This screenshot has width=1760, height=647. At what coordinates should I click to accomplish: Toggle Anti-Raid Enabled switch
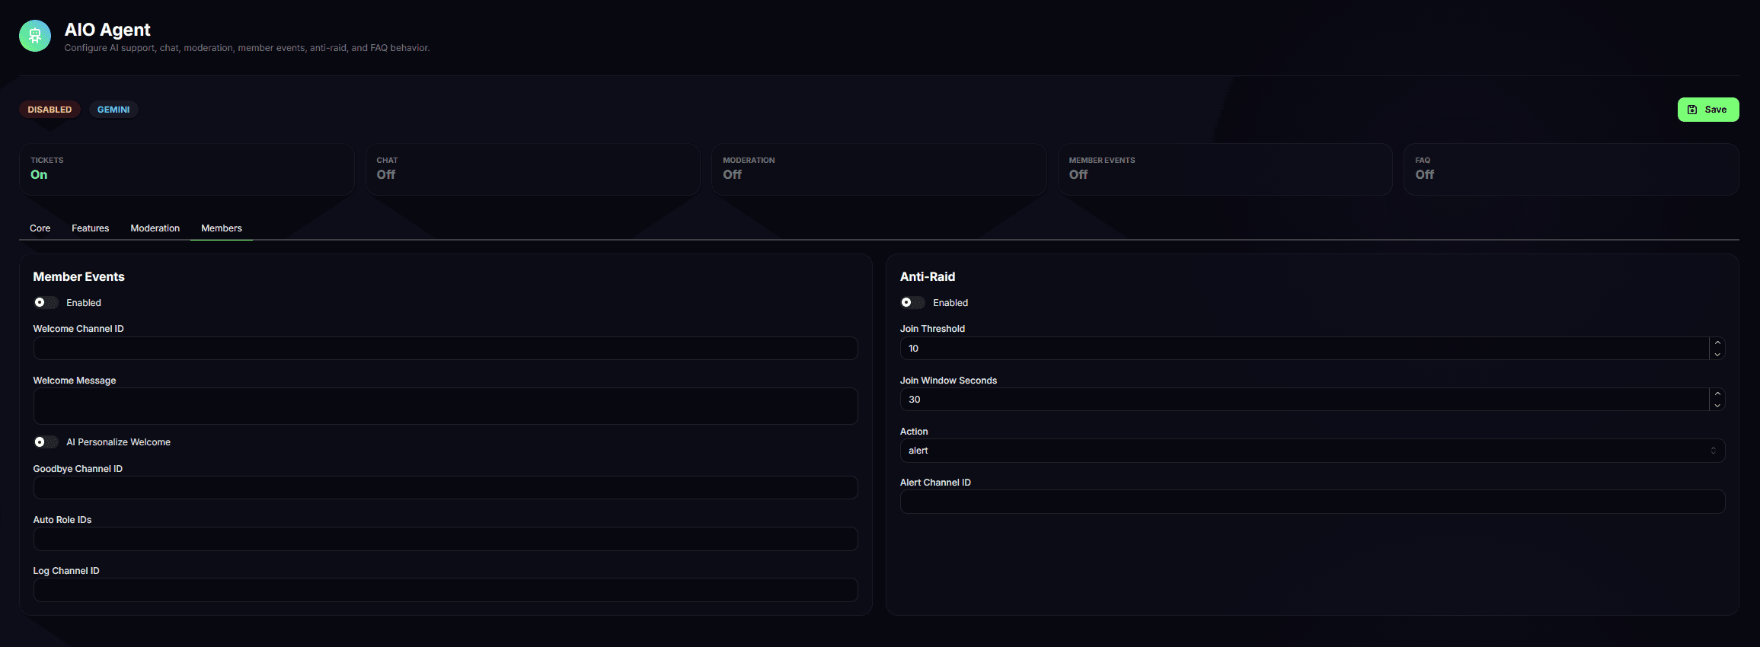(912, 303)
